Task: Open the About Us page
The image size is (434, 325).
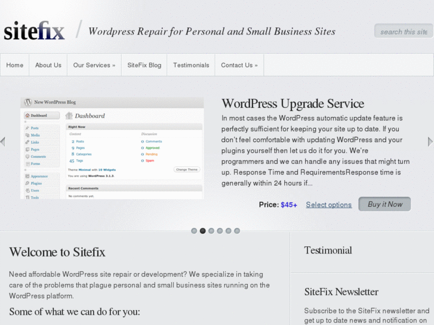Action: point(48,65)
